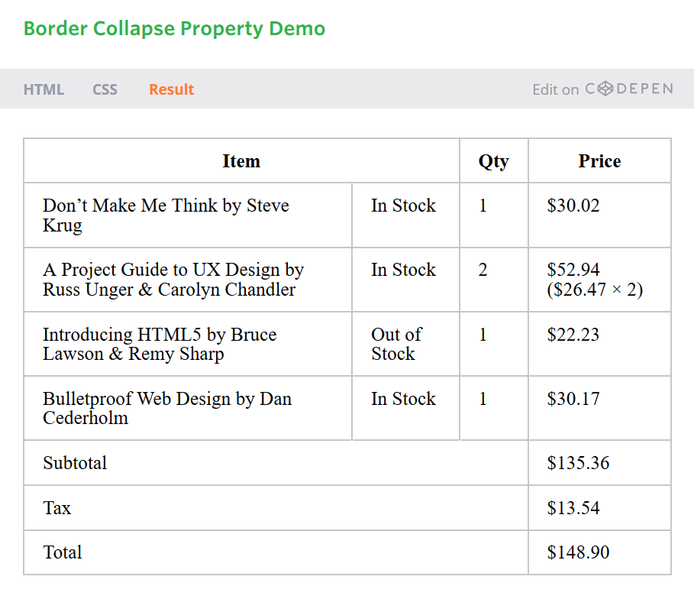694x612 pixels.
Task: Click quantity 2 for UX Design book
Action: 483,270
